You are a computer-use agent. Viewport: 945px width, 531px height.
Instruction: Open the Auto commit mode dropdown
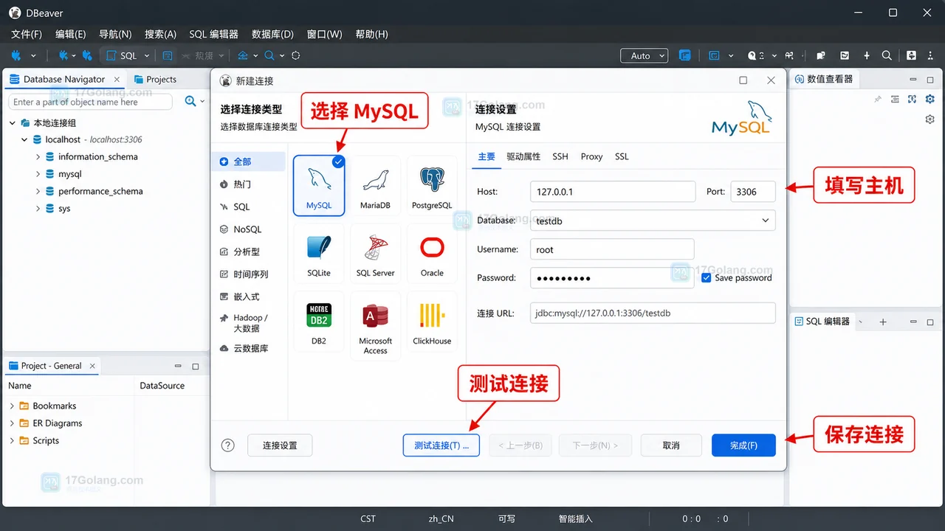pos(644,55)
